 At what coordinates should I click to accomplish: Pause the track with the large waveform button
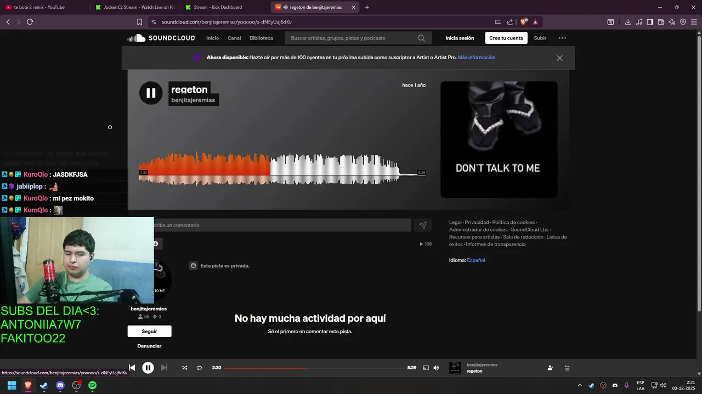point(151,93)
